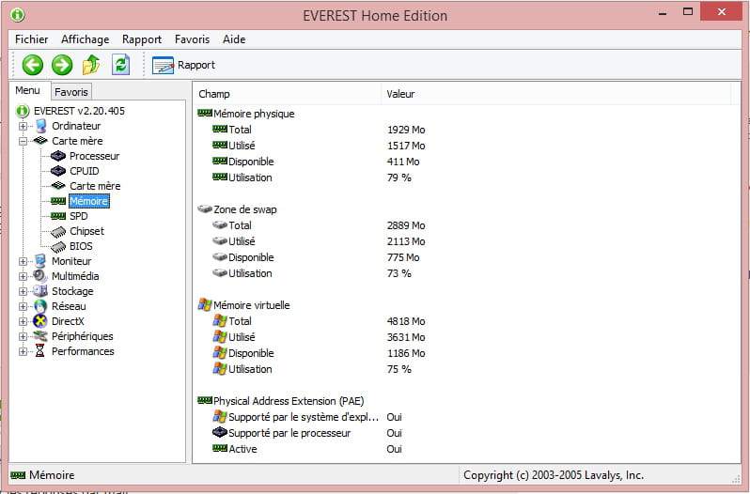This screenshot has width=750, height=494.
Task: Select the EVEREST v2.20.405 root item
Action: click(x=79, y=111)
